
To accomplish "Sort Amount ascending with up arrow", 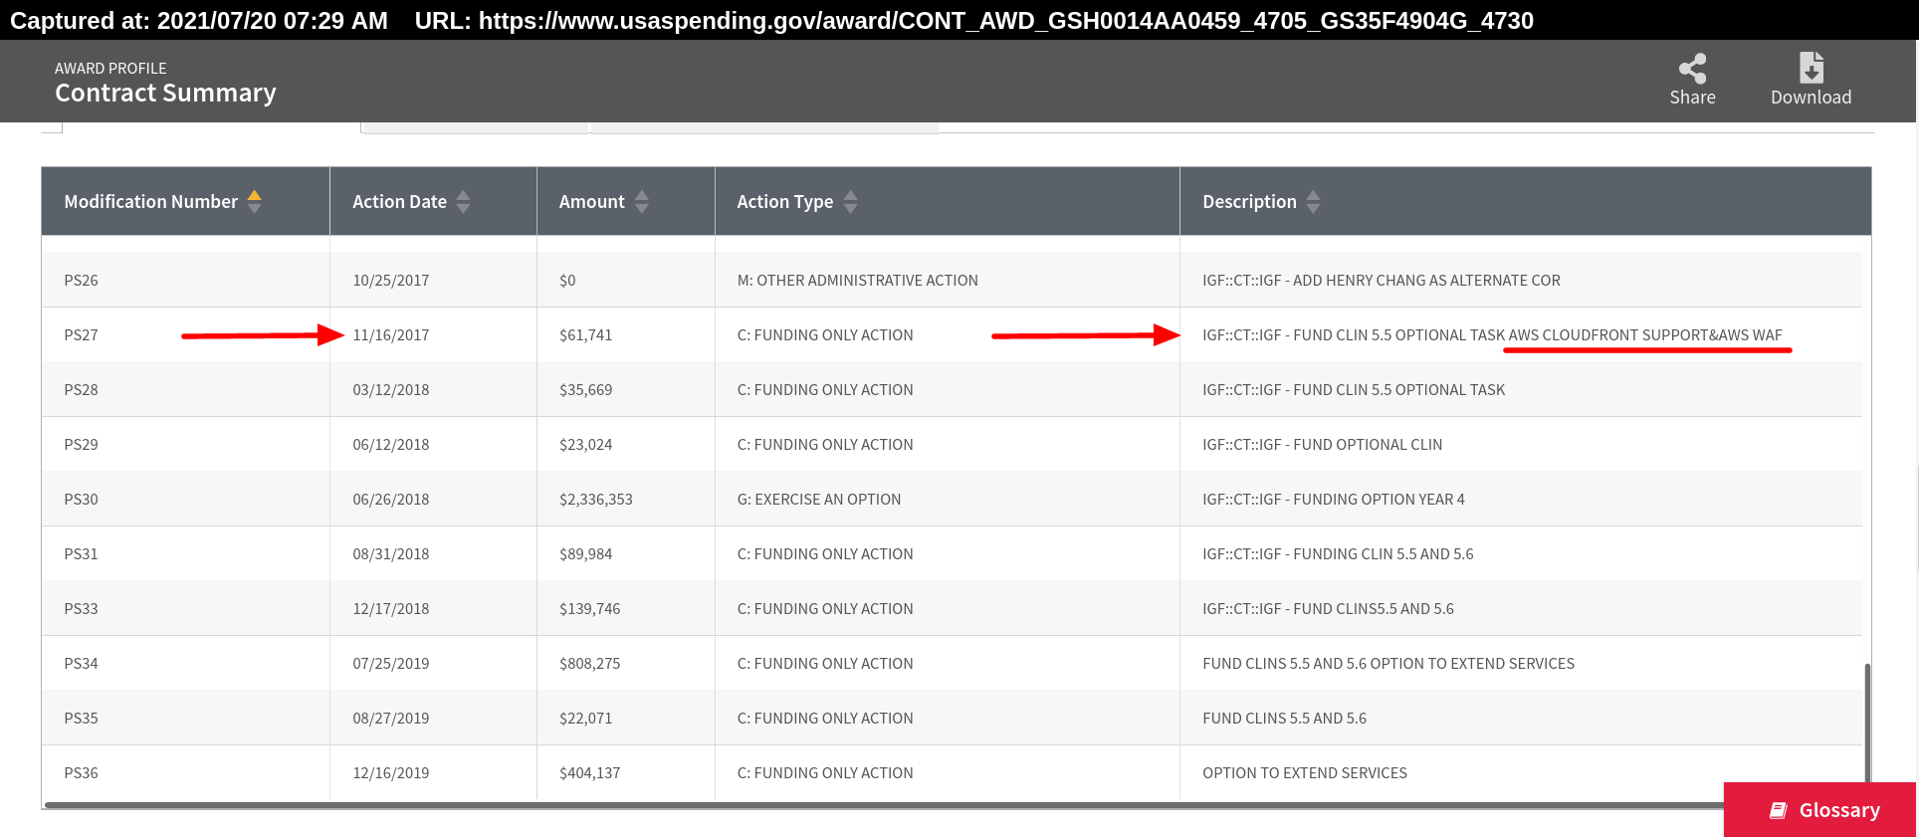I will pyautogui.click(x=642, y=195).
